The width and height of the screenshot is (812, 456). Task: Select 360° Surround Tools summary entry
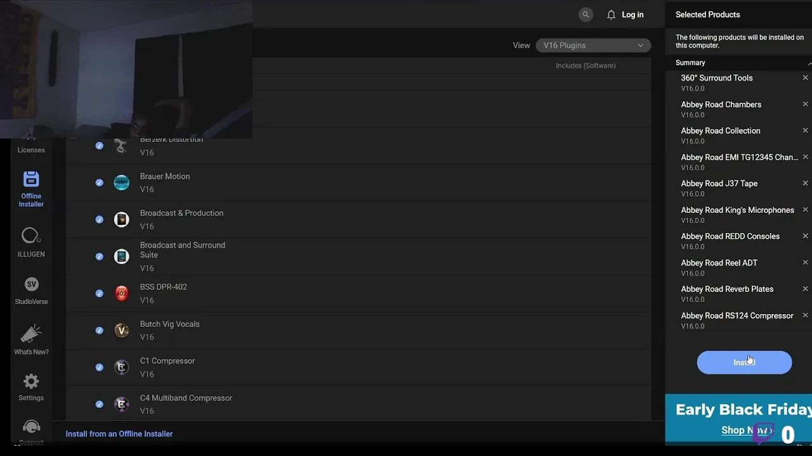(717, 78)
